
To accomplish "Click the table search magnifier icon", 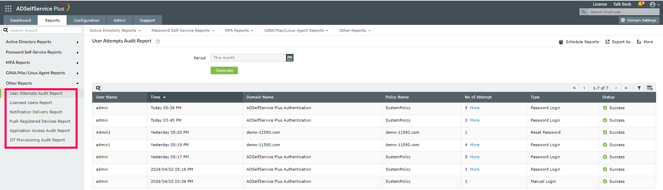I will point(98,88).
